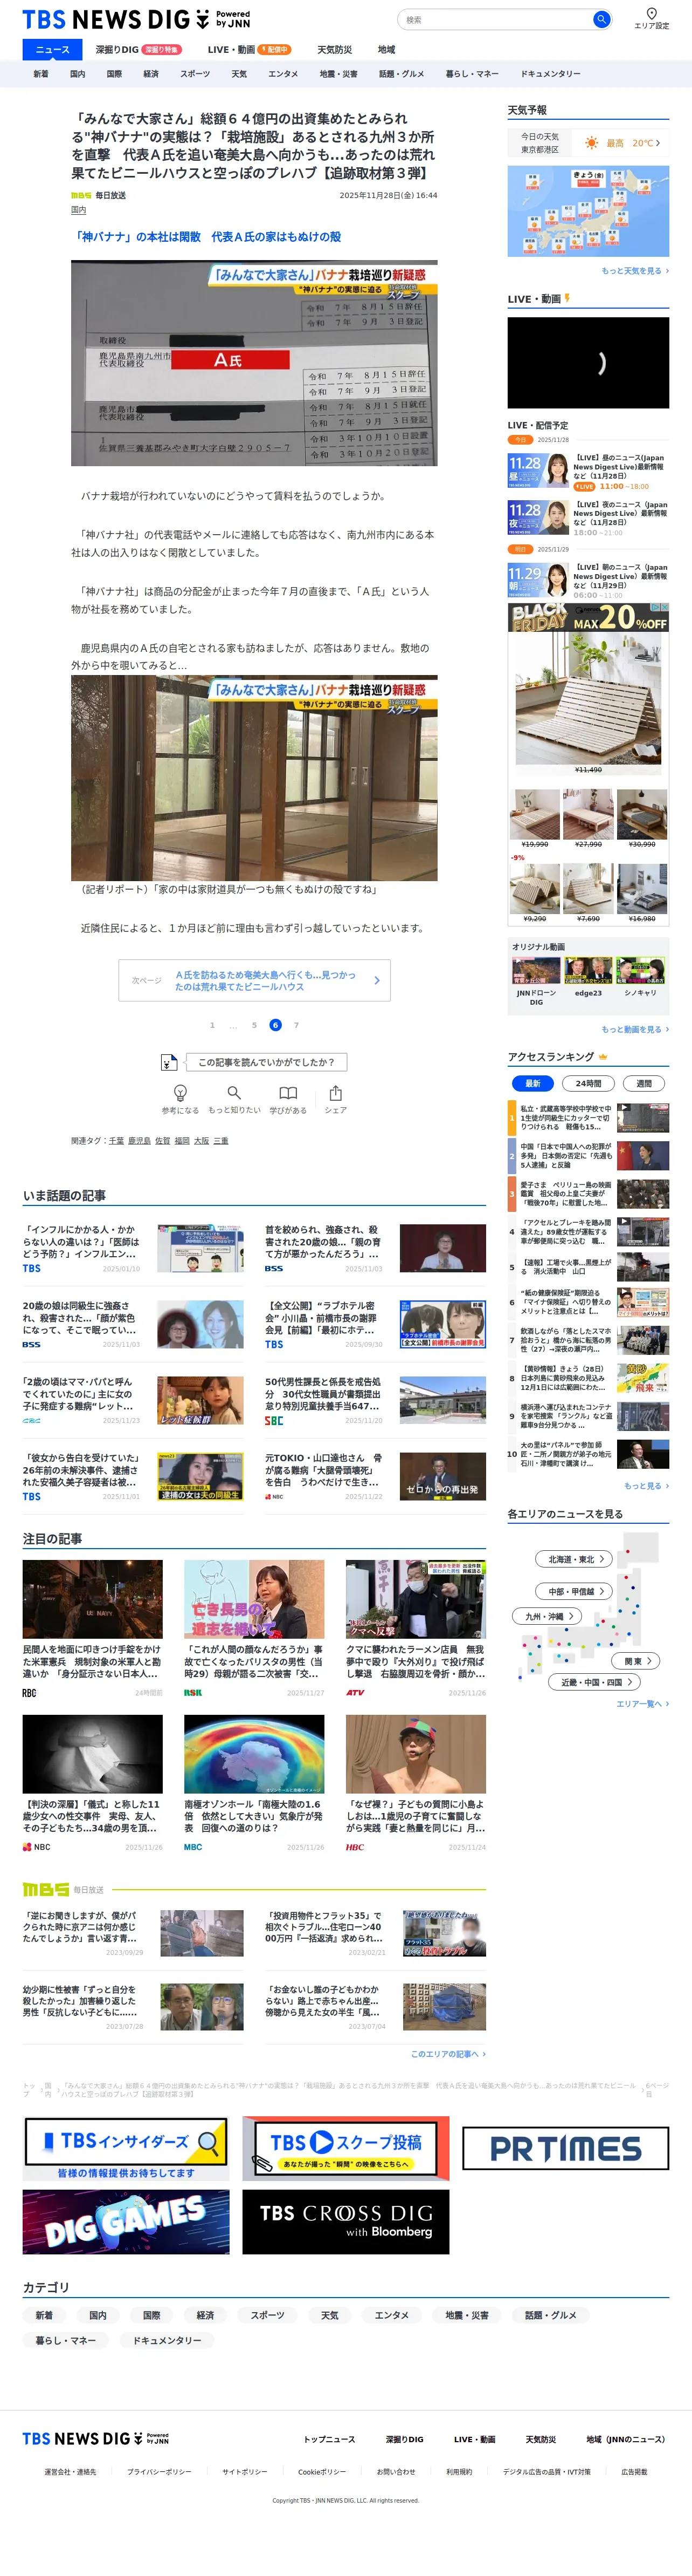
Task: Open the 次ページ next page box
Action: click(x=254, y=980)
